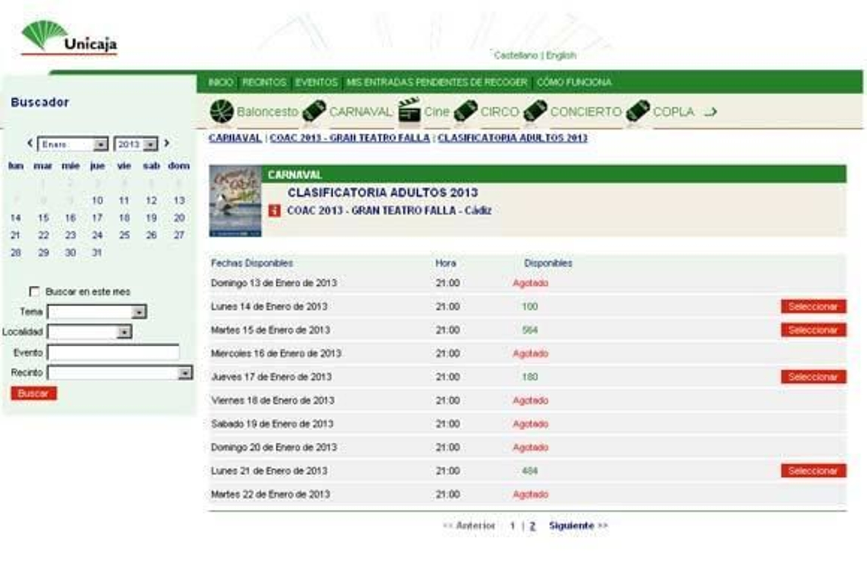
Task: Select the RECINTOS menu item
Action: 264,82
